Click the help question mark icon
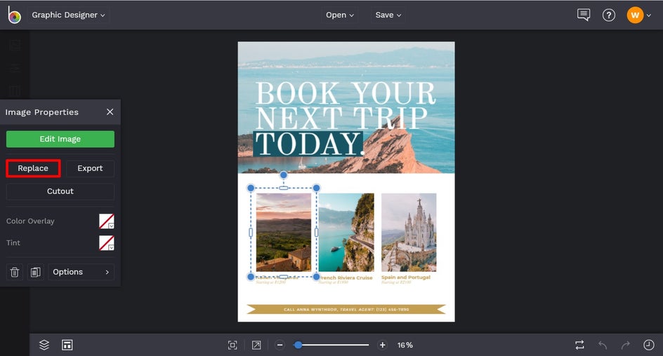663x356 pixels. click(x=609, y=15)
